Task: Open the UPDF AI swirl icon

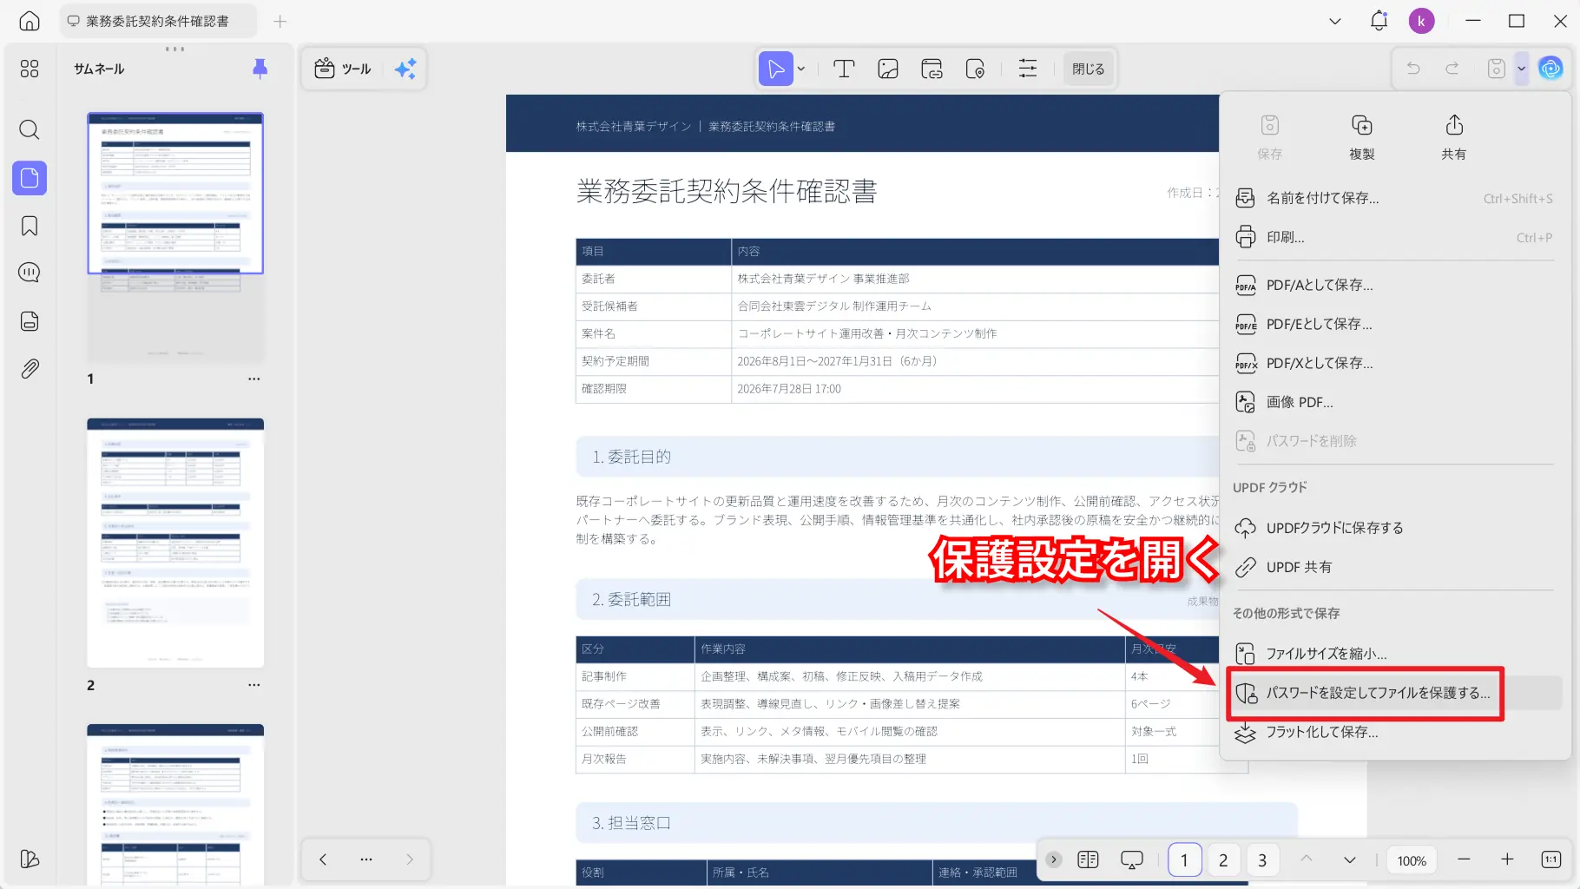Action: point(1550,68)
